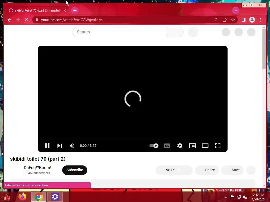
Task: Switch to theater mode
Action: point(205,146)
